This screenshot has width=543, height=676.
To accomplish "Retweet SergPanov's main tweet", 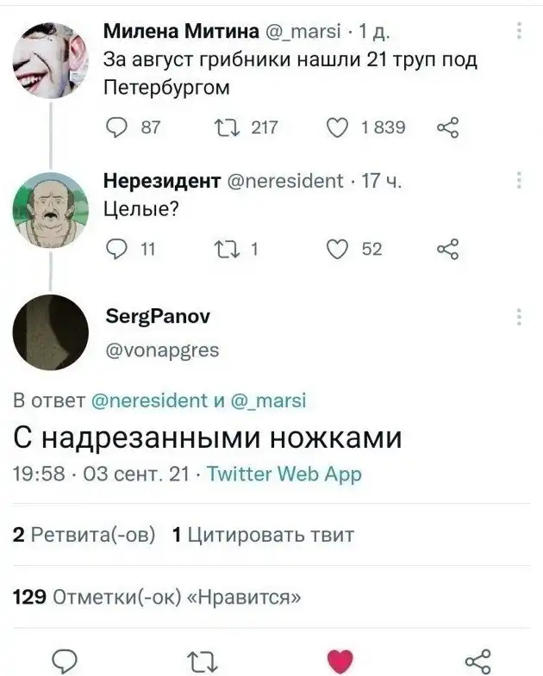I will pyautogui.click(x=203, y=662).
